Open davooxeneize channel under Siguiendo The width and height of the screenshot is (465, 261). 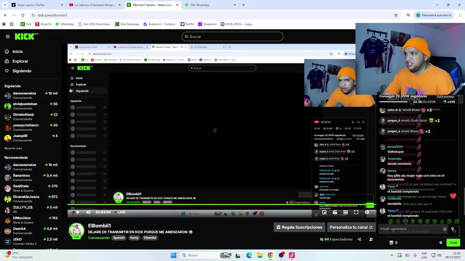pos(31,95)
